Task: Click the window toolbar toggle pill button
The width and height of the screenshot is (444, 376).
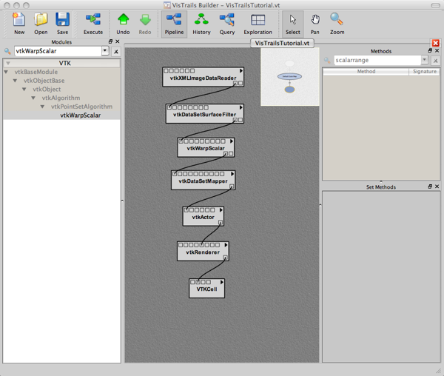Action: (435, 5)
